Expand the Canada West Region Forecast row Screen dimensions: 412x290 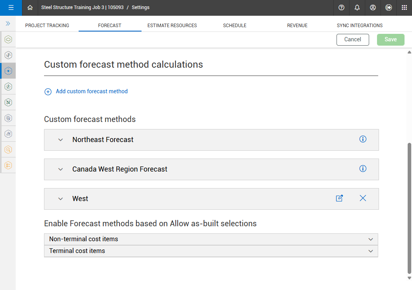click(61, 169)
